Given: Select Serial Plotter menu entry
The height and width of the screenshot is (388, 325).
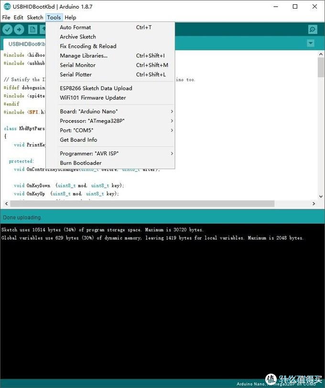Looking at the screenshot, I should [110, 74].
